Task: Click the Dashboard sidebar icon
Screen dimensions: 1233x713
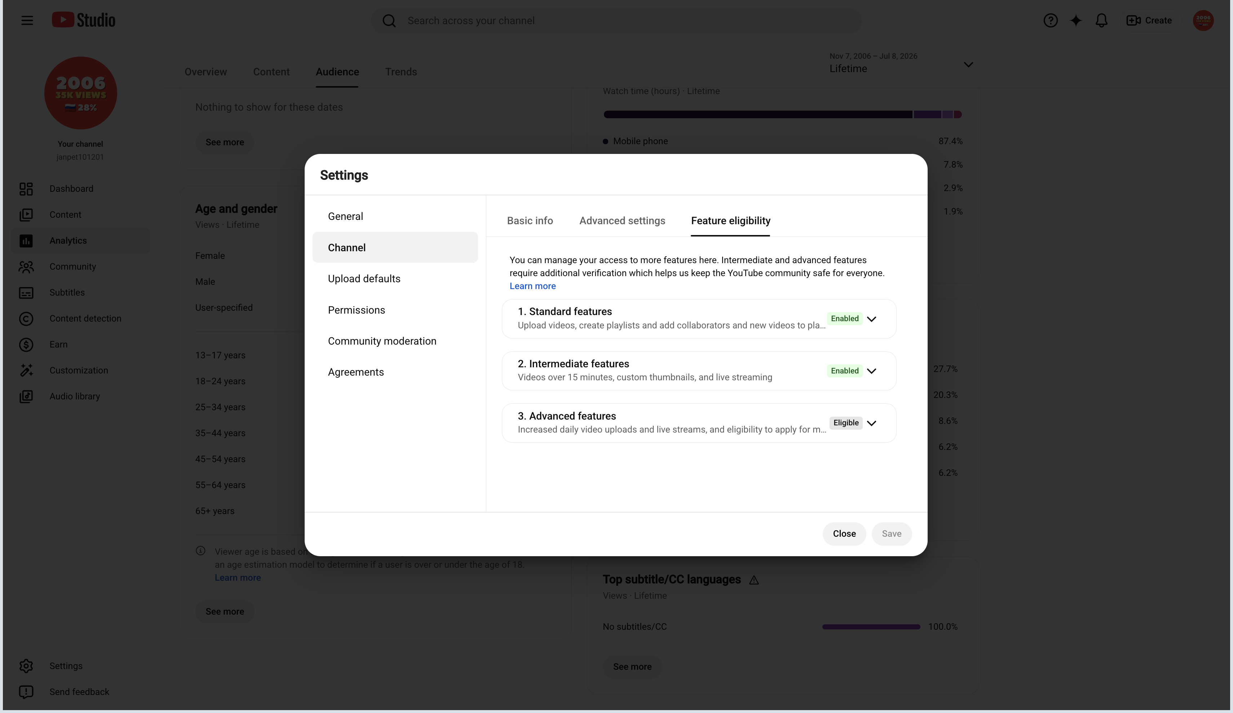Action: pyautogui.click(x=26, y=189)
